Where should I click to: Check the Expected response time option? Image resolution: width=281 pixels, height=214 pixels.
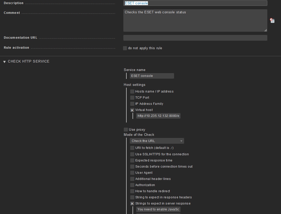pos(132,160)
